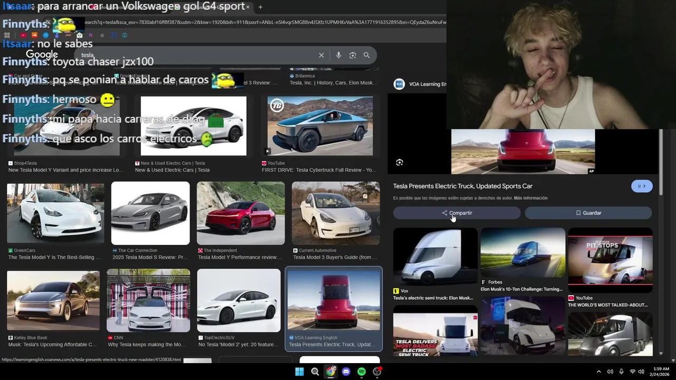
Task: Open the GreenCars white Tesla Model Y image
Action: click(55, 213)
